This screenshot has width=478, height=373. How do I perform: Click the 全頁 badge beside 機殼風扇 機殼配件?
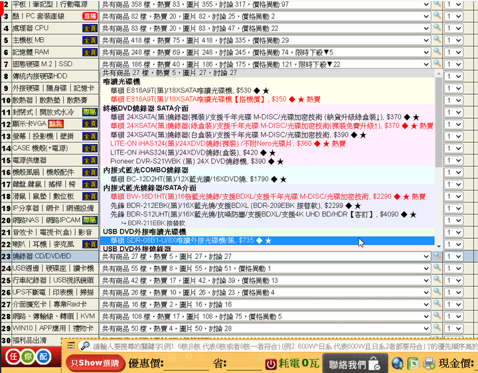(90, 173)
